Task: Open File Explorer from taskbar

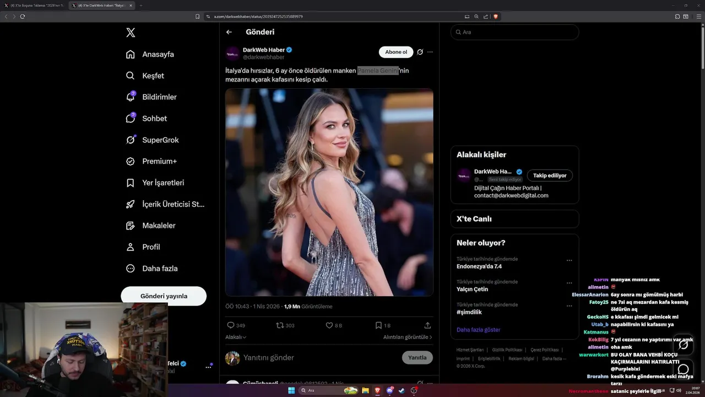Action: point(365,390)
